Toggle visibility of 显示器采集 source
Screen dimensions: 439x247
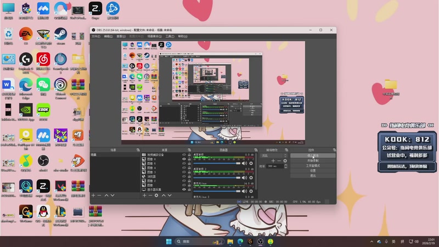(184, 189)
